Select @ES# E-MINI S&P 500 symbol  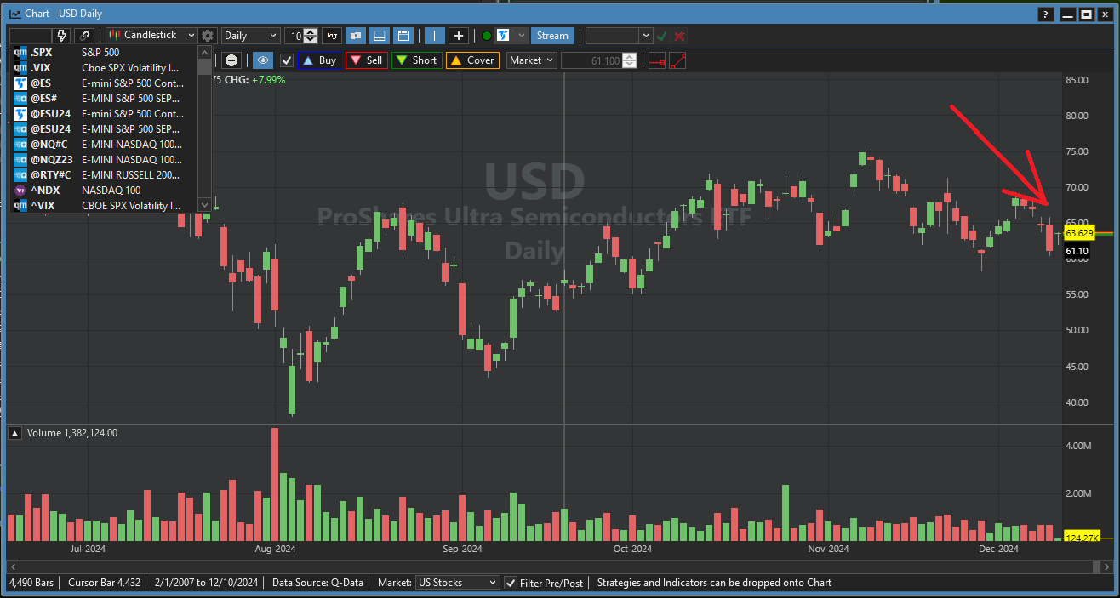pos(103,98)
